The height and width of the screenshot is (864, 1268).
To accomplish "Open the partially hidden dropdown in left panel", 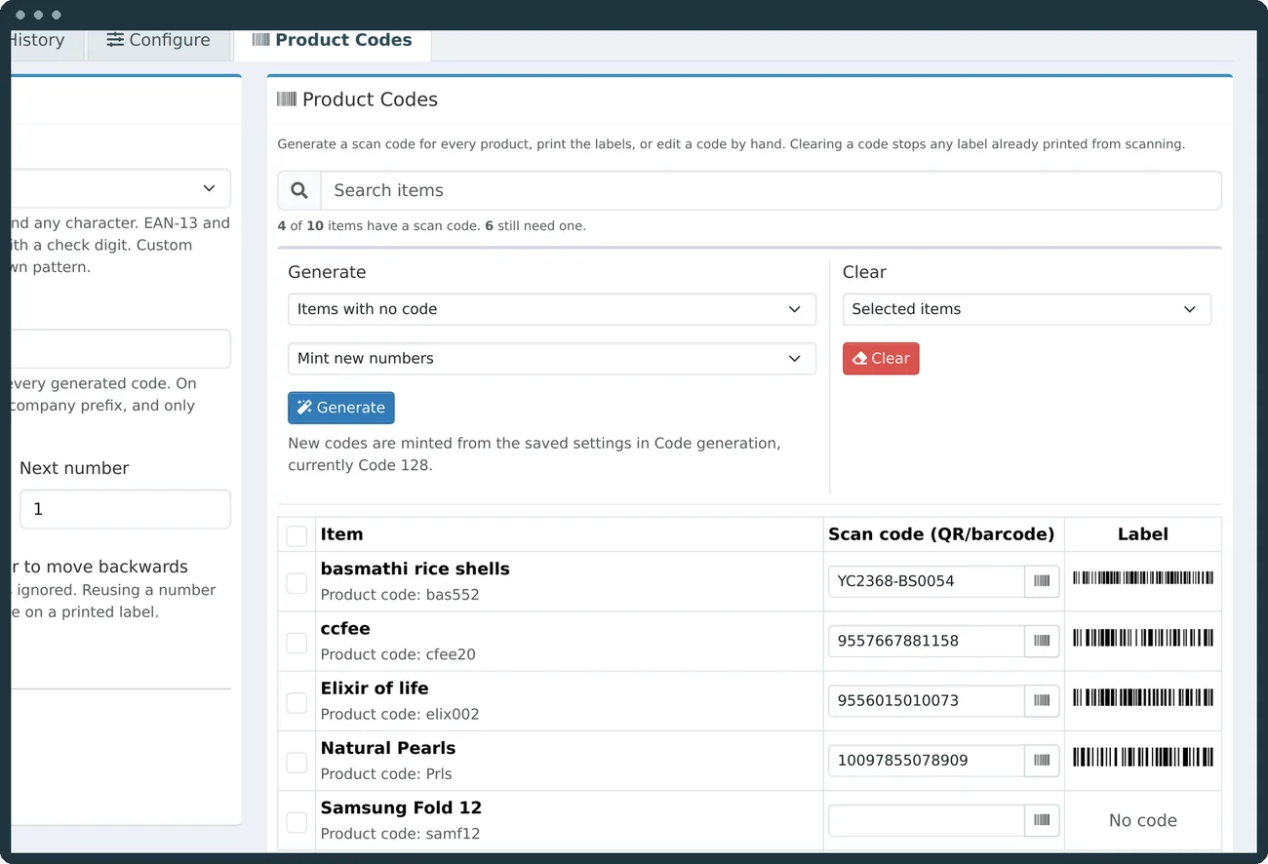I will (121, 188).
